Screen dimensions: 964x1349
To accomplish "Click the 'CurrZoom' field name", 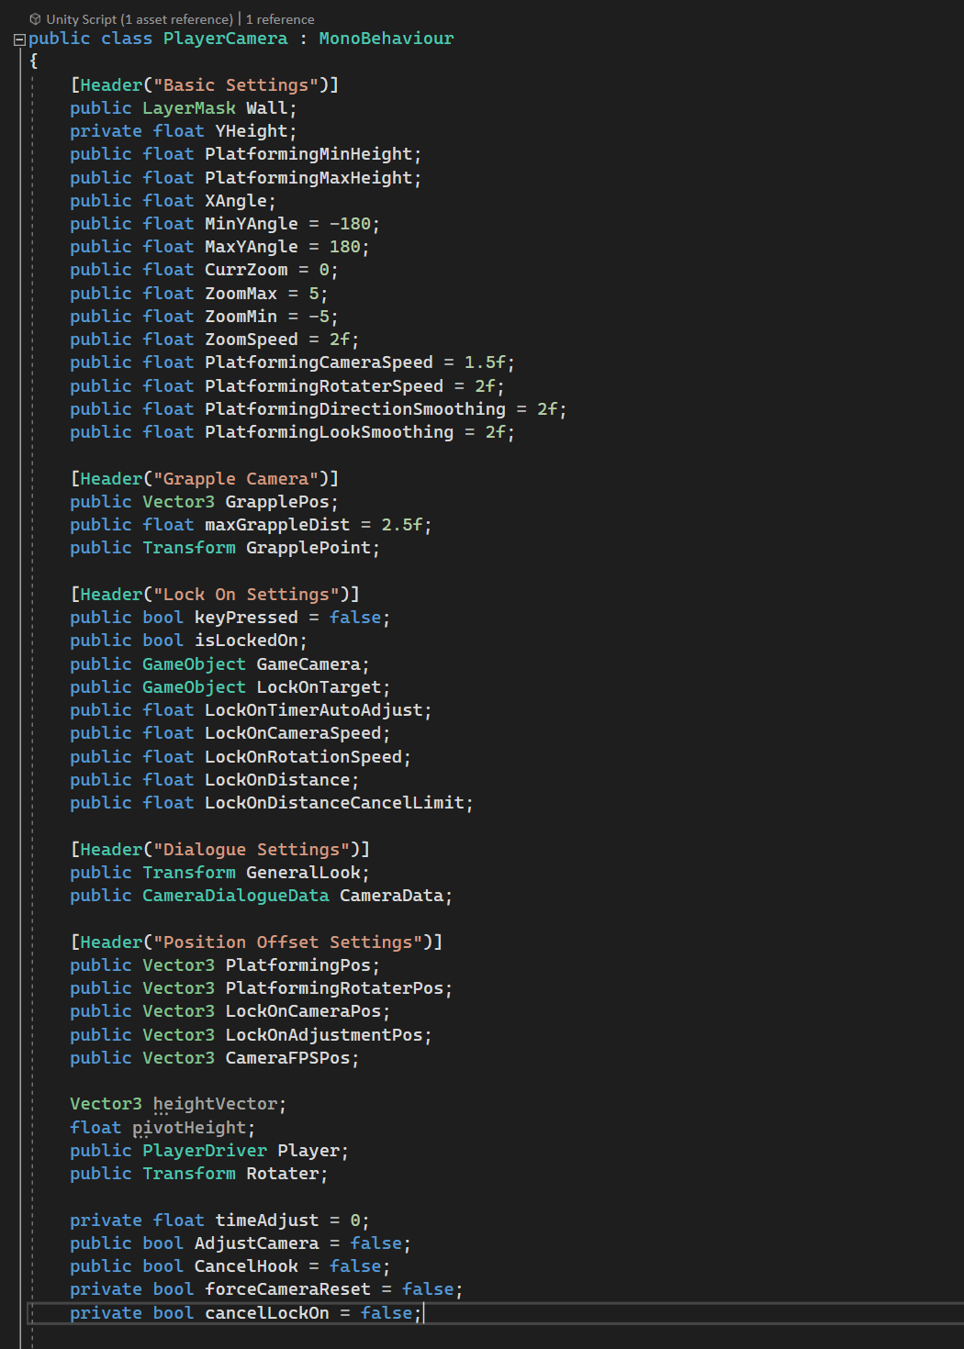I will point(246,270).
